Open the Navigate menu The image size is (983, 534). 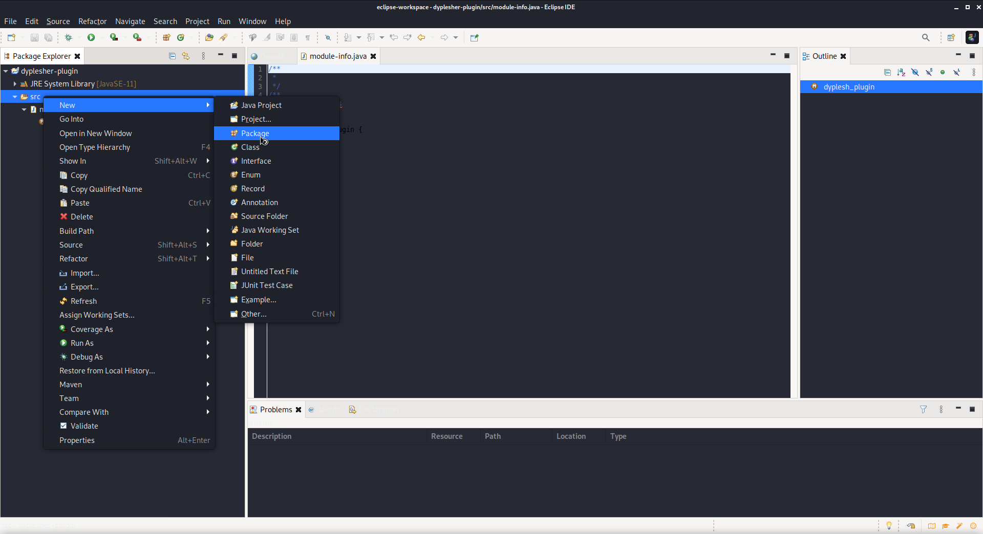[130, 21]
